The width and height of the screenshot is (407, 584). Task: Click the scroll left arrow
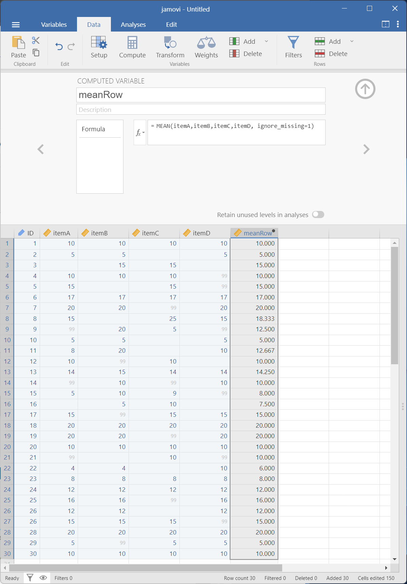pyautogui.click(x=5, y=568)
